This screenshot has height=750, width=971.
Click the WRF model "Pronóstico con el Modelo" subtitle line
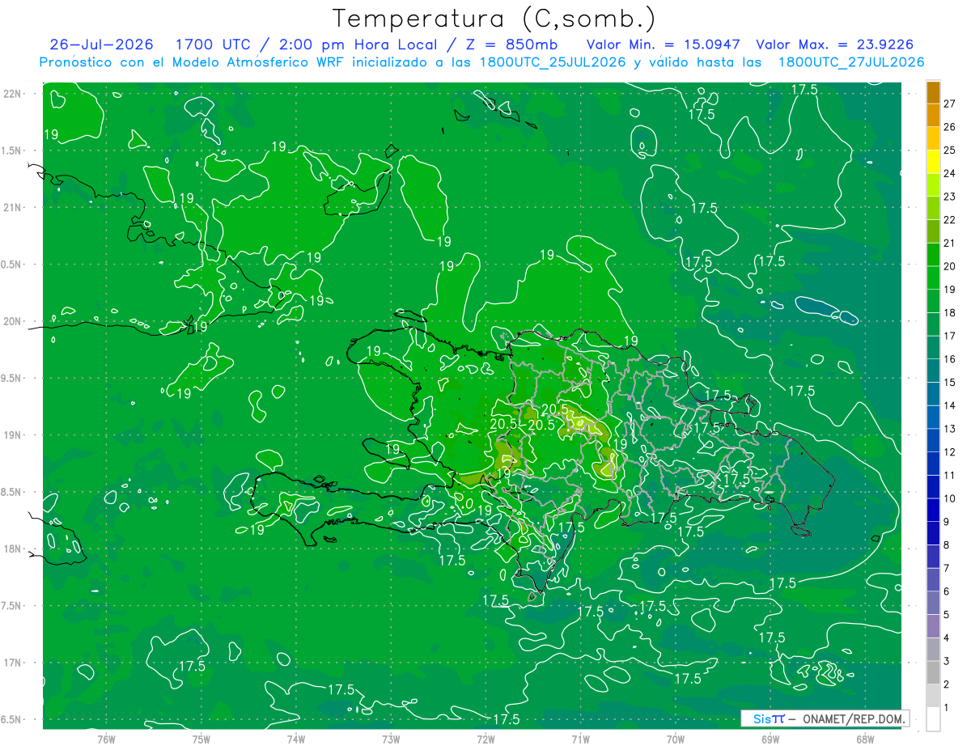tap(481, 62)
